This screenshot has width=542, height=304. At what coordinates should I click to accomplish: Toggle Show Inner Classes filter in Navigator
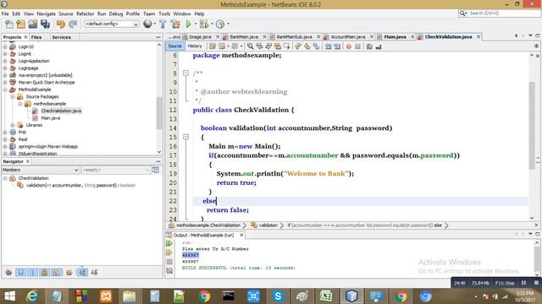57,273
